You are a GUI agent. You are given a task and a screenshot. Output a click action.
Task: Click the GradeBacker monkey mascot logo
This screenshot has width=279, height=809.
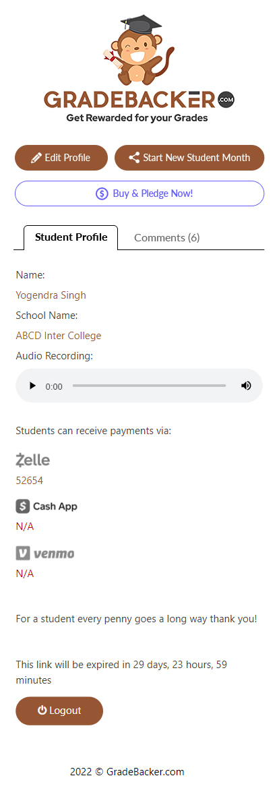click(139, 69)
